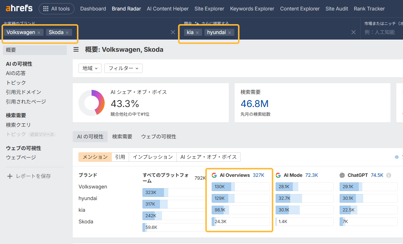
Task: Open the 地域 dropdown
Action: [x=90, y=68]
